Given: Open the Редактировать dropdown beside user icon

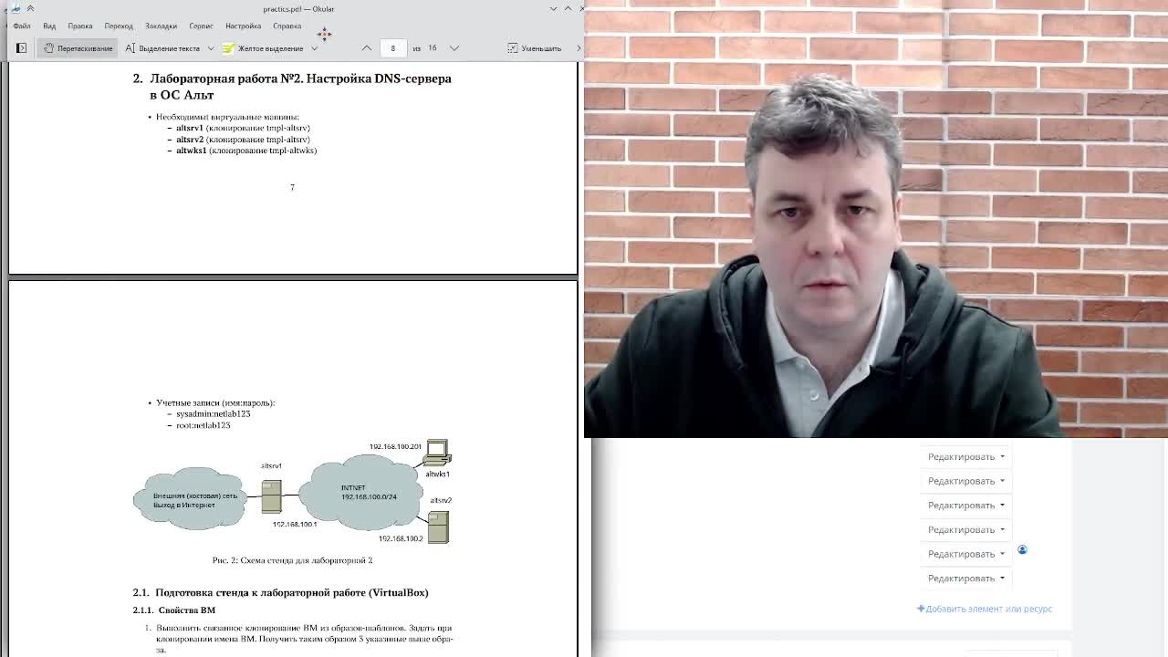Looking at the screenshot, I should 965,554.
